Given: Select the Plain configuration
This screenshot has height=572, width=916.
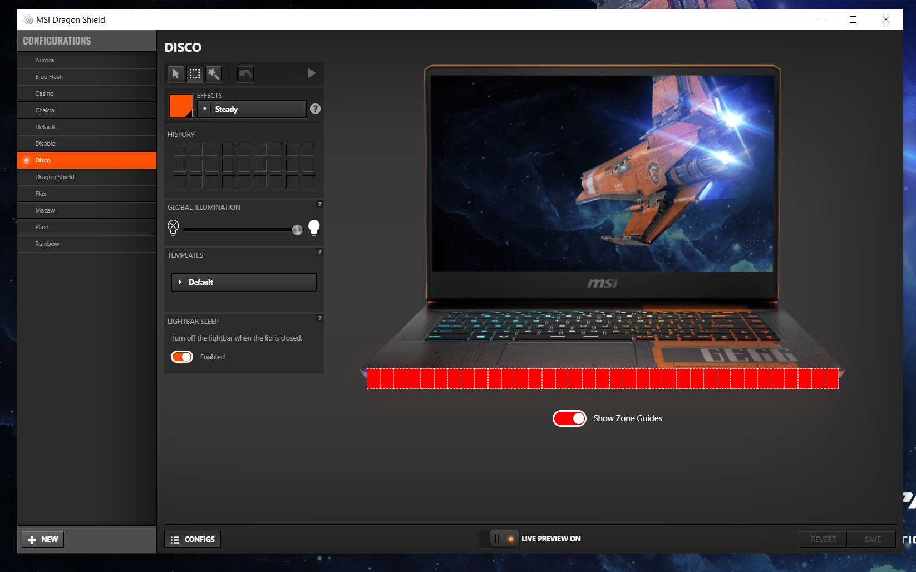Looking at the screenshot, I should click(87, 227).
